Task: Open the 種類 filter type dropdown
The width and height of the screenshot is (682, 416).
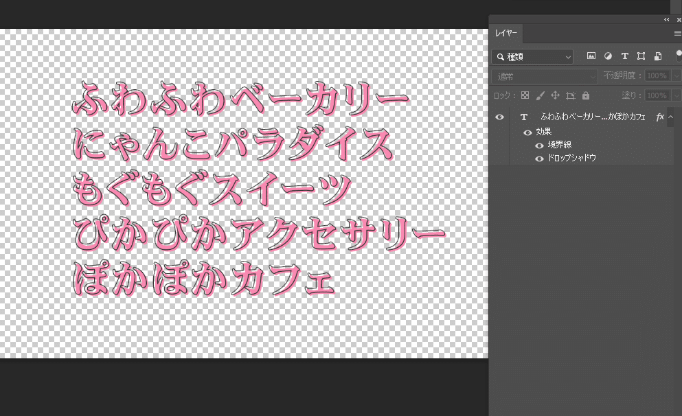Action: point(532,56)
